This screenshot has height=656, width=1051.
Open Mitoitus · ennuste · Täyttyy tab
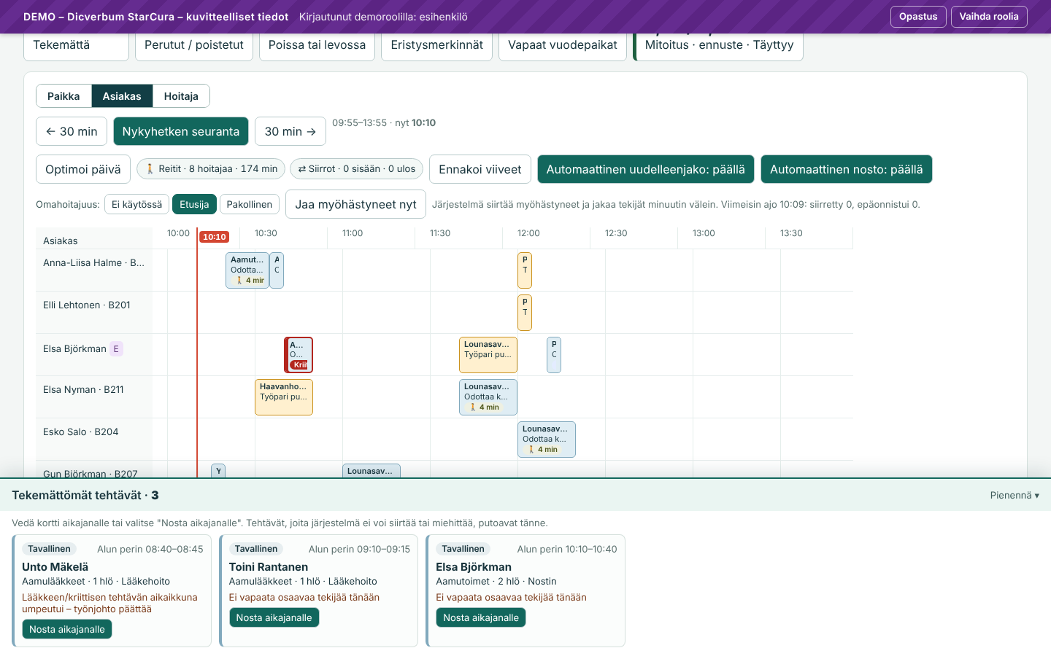tap(719, 45)
